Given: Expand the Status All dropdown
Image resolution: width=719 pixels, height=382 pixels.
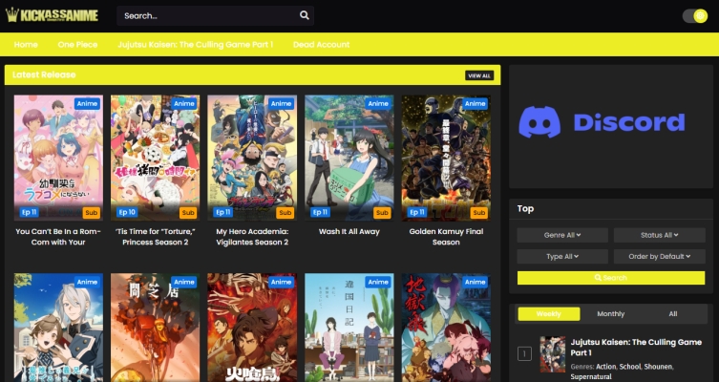Looking at the screenshot, I should pos(660,235).
